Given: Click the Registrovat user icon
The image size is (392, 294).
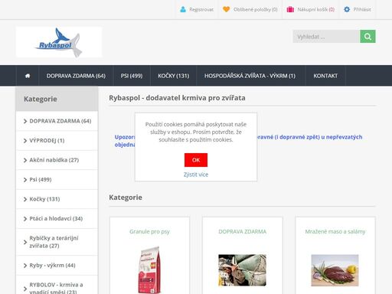Looking at the screenshot, I should [x=183, y=9].
